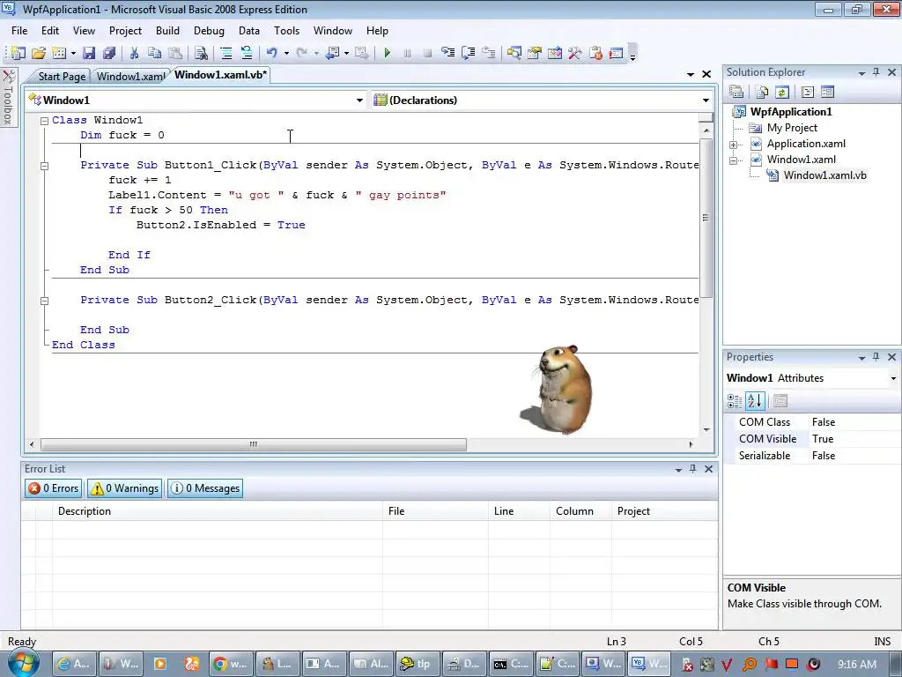902x677 pixels.
Task: Refresh the Solution Explorer
Action: (782, 92)
